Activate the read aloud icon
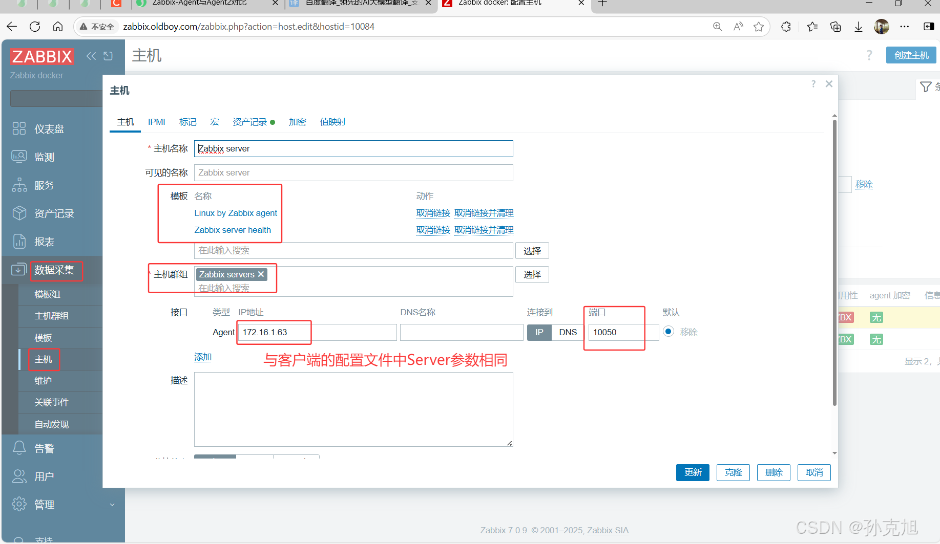Screen dimensions: 940x544 pos(738,27)
